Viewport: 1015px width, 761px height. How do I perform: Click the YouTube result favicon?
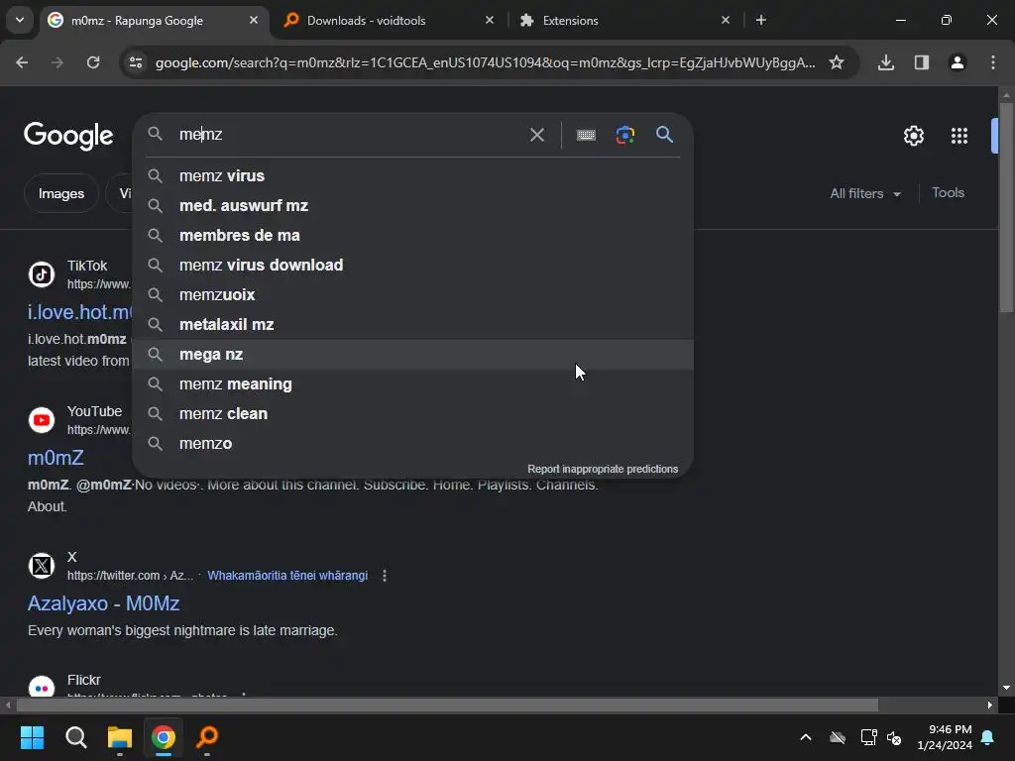coord(42,420)
